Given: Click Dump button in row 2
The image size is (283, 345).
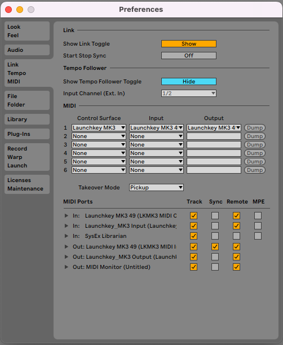Looking at the screenshot, I should (x=255, y=136).
